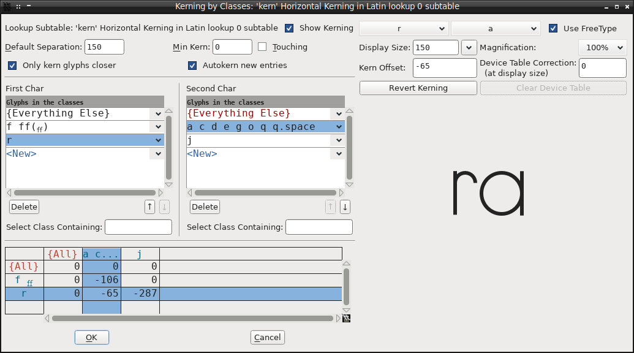Click Second Char Select Class Containing field
Viewport: 634px width, 353px height.
pos(319,227)
